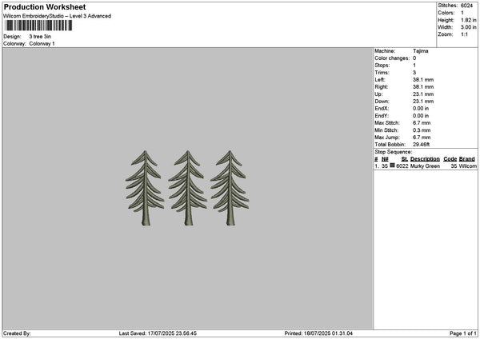Image resolution: width=480 pixels, height=339 pixels.
Task: Click the Code column header
Action: [450, 159]
